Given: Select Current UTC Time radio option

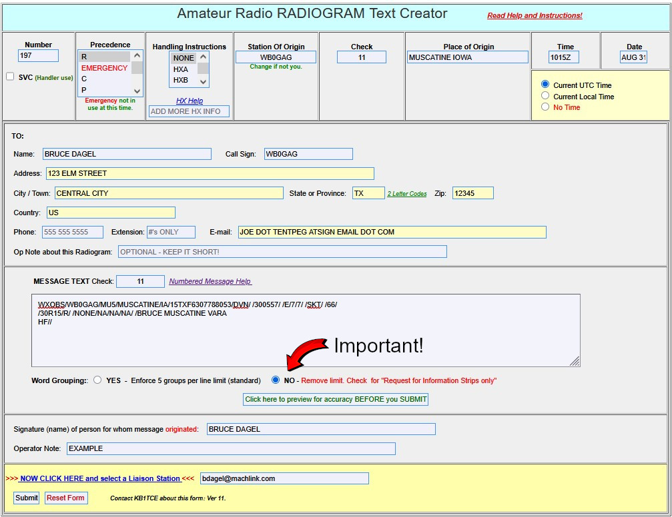Looking at the screenshot, I should 545,85.
